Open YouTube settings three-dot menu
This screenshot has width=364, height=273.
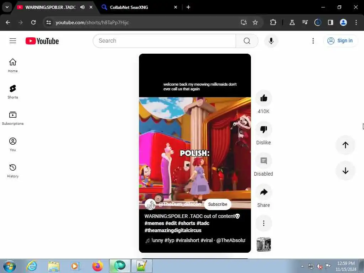313,41
